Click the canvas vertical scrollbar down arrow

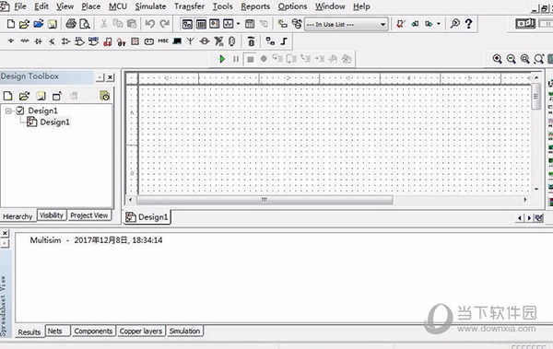tap(536, 189)
